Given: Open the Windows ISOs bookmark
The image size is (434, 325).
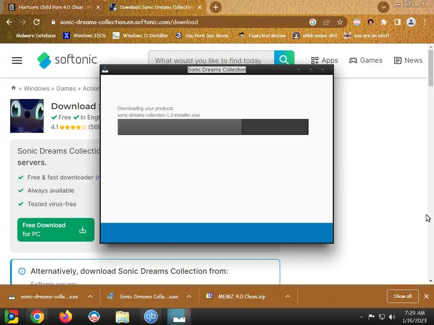Looking at the screenshot, I should 84,36.
